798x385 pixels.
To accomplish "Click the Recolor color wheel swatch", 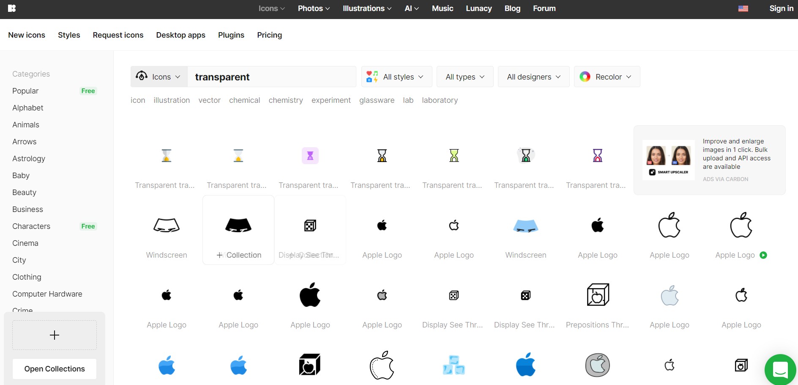I will coord(585,77).
